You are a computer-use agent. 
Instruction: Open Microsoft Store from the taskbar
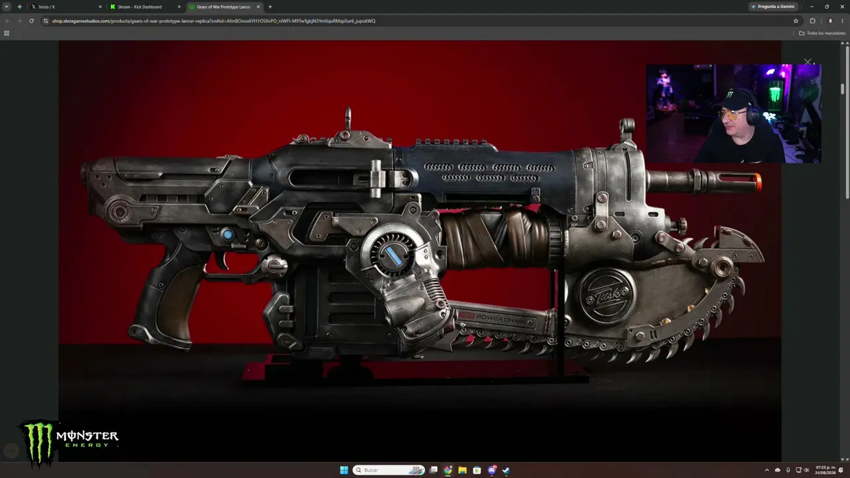477,470
